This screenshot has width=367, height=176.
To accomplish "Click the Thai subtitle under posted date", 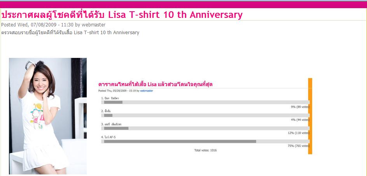I will click(70, 33).
